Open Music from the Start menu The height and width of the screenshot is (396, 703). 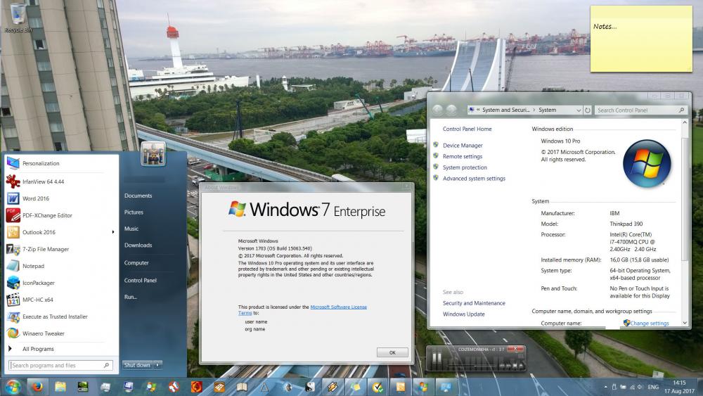pyautogui.click(x=131, y=229)
